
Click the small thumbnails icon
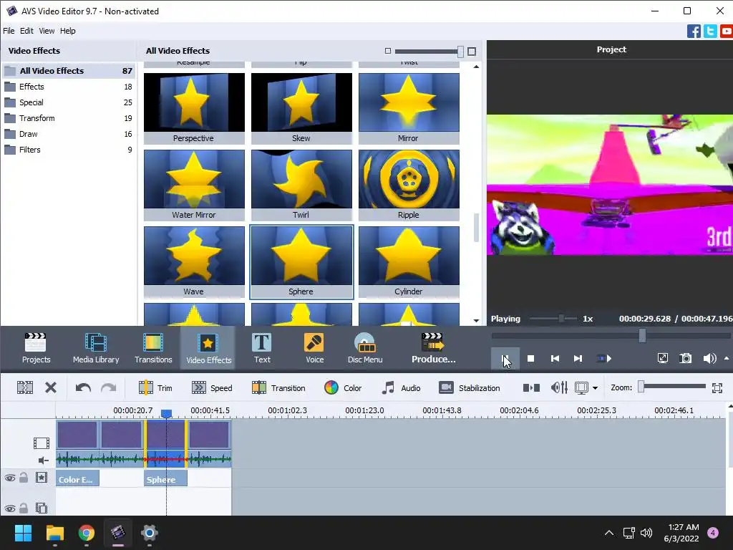(387, 51)
